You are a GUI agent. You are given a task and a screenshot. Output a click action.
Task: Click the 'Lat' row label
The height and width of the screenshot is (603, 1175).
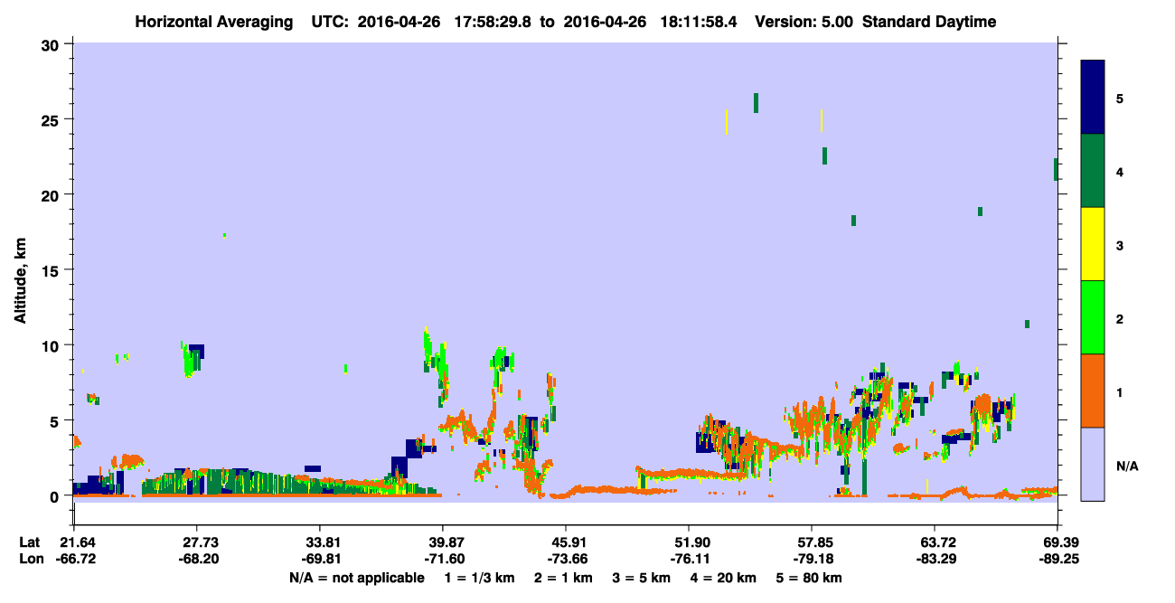(x=30, y=542)
